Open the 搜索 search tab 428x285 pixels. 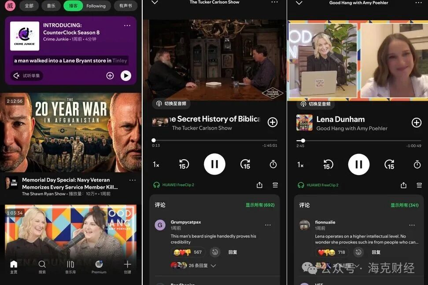tap(42, 267)
